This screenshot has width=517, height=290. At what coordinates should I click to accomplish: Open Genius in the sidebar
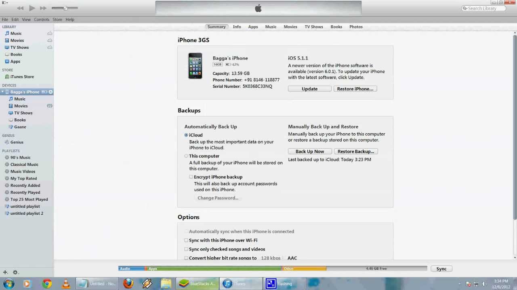(17, 142)
